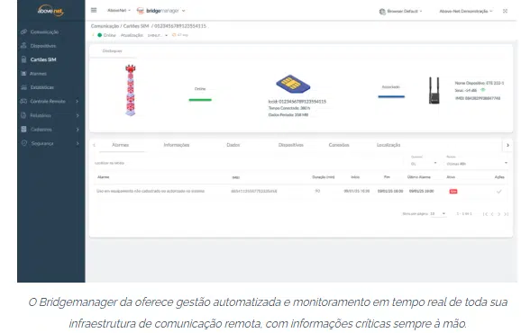Click the green signal eye icon

point(483,90)
